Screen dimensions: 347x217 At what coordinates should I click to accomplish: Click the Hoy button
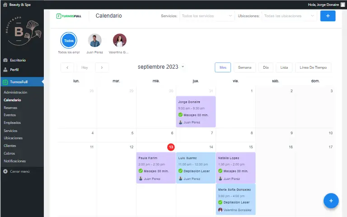(85, 67)
